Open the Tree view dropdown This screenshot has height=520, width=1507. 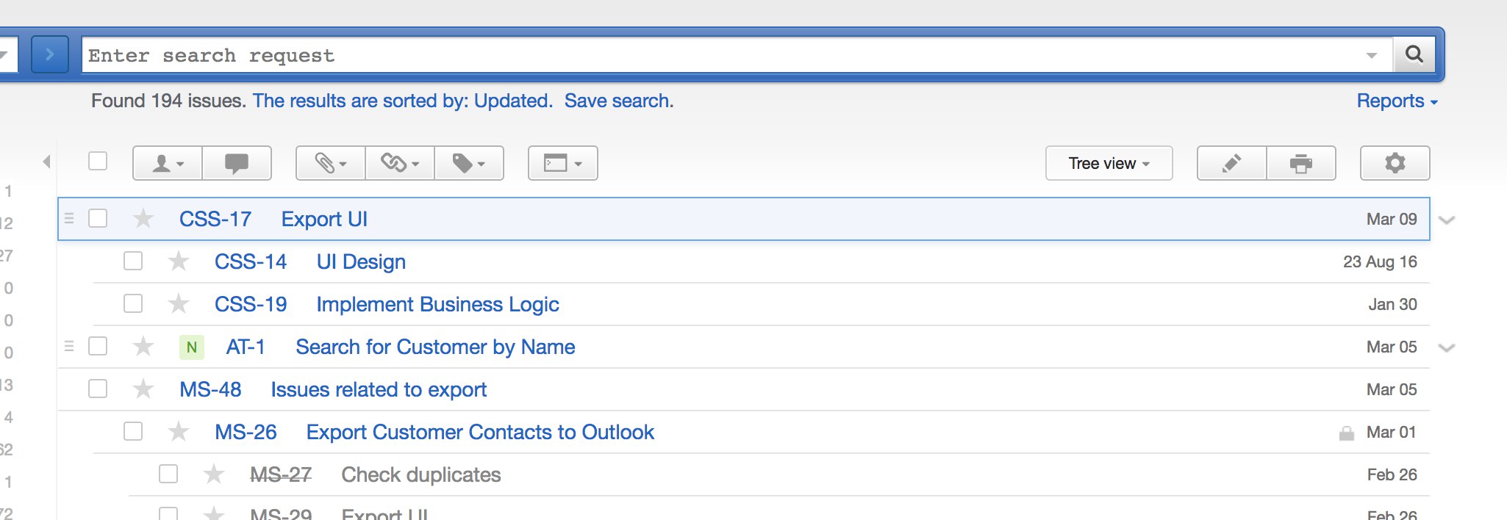point(1109,163)
